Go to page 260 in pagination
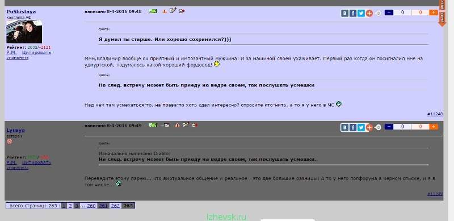Image resolution: width=454 pixels, height=221 pixels. (91, 206)
